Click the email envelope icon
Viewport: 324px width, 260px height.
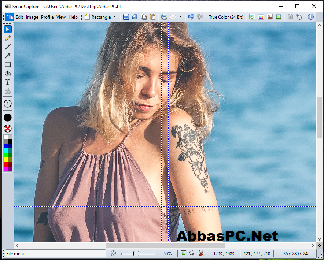173,17
